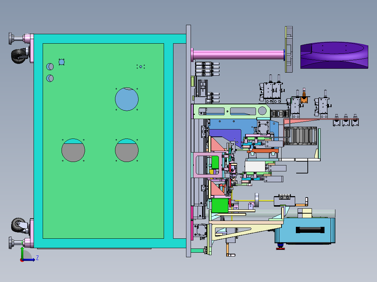Select the top leveling foot
Image resolution: width=377 pixels, height=282 pixels.
click(17, 38)
